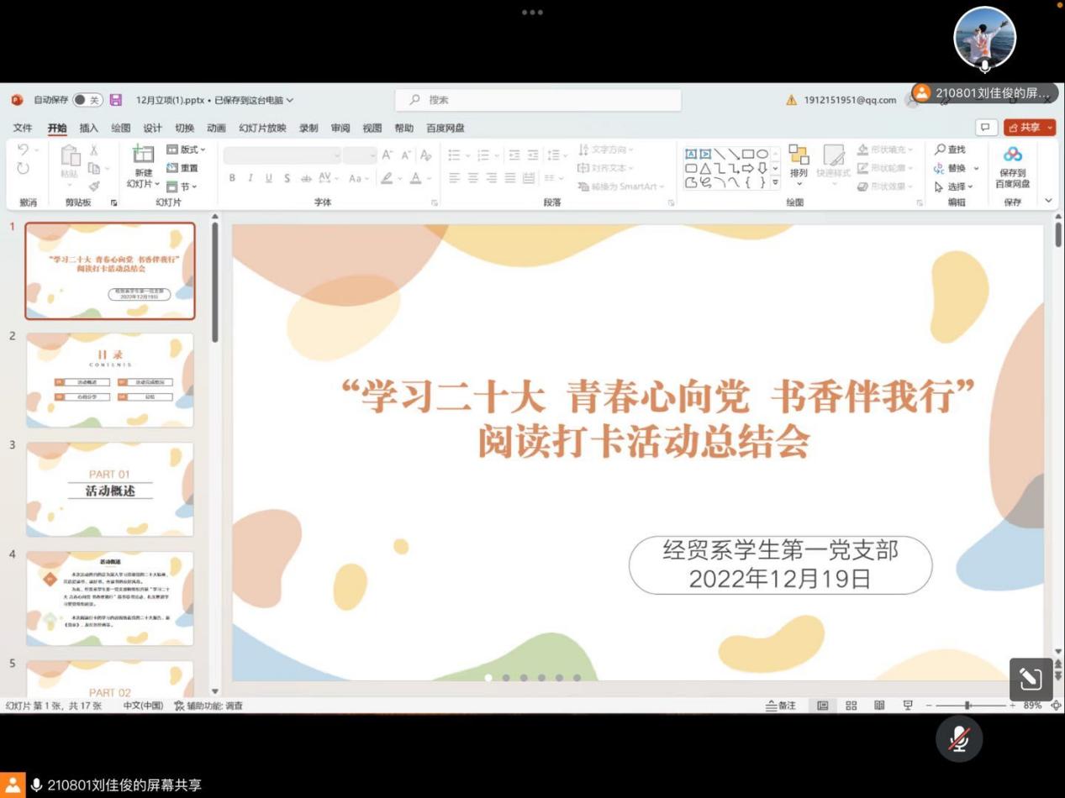Image resolution: width=1065 pixels, height=798 pixels.
Task: Open the Section (节) dropdown
Action: point(183,186)
